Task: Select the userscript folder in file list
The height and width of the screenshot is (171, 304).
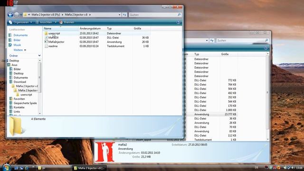Action: [x=54, y=33]
